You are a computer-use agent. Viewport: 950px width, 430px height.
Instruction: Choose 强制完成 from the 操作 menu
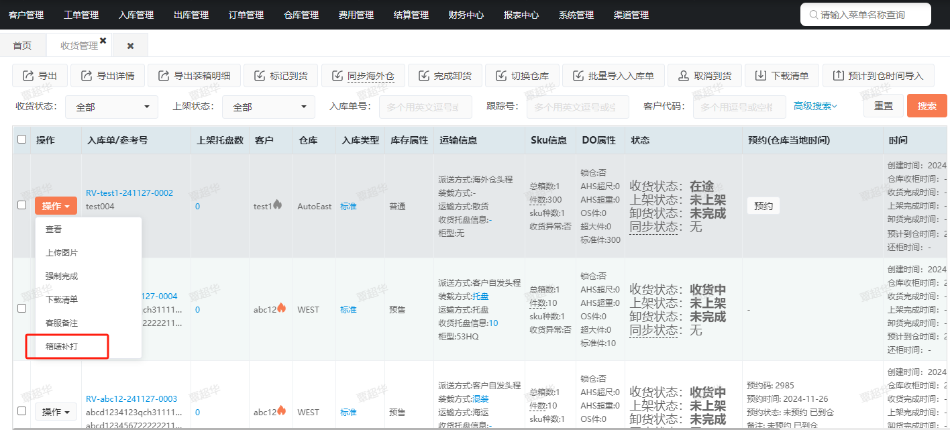pyautogui.click(x=89, y=276)
